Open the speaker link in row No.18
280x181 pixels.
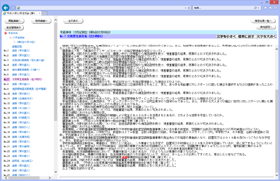[x=21, y=132]
